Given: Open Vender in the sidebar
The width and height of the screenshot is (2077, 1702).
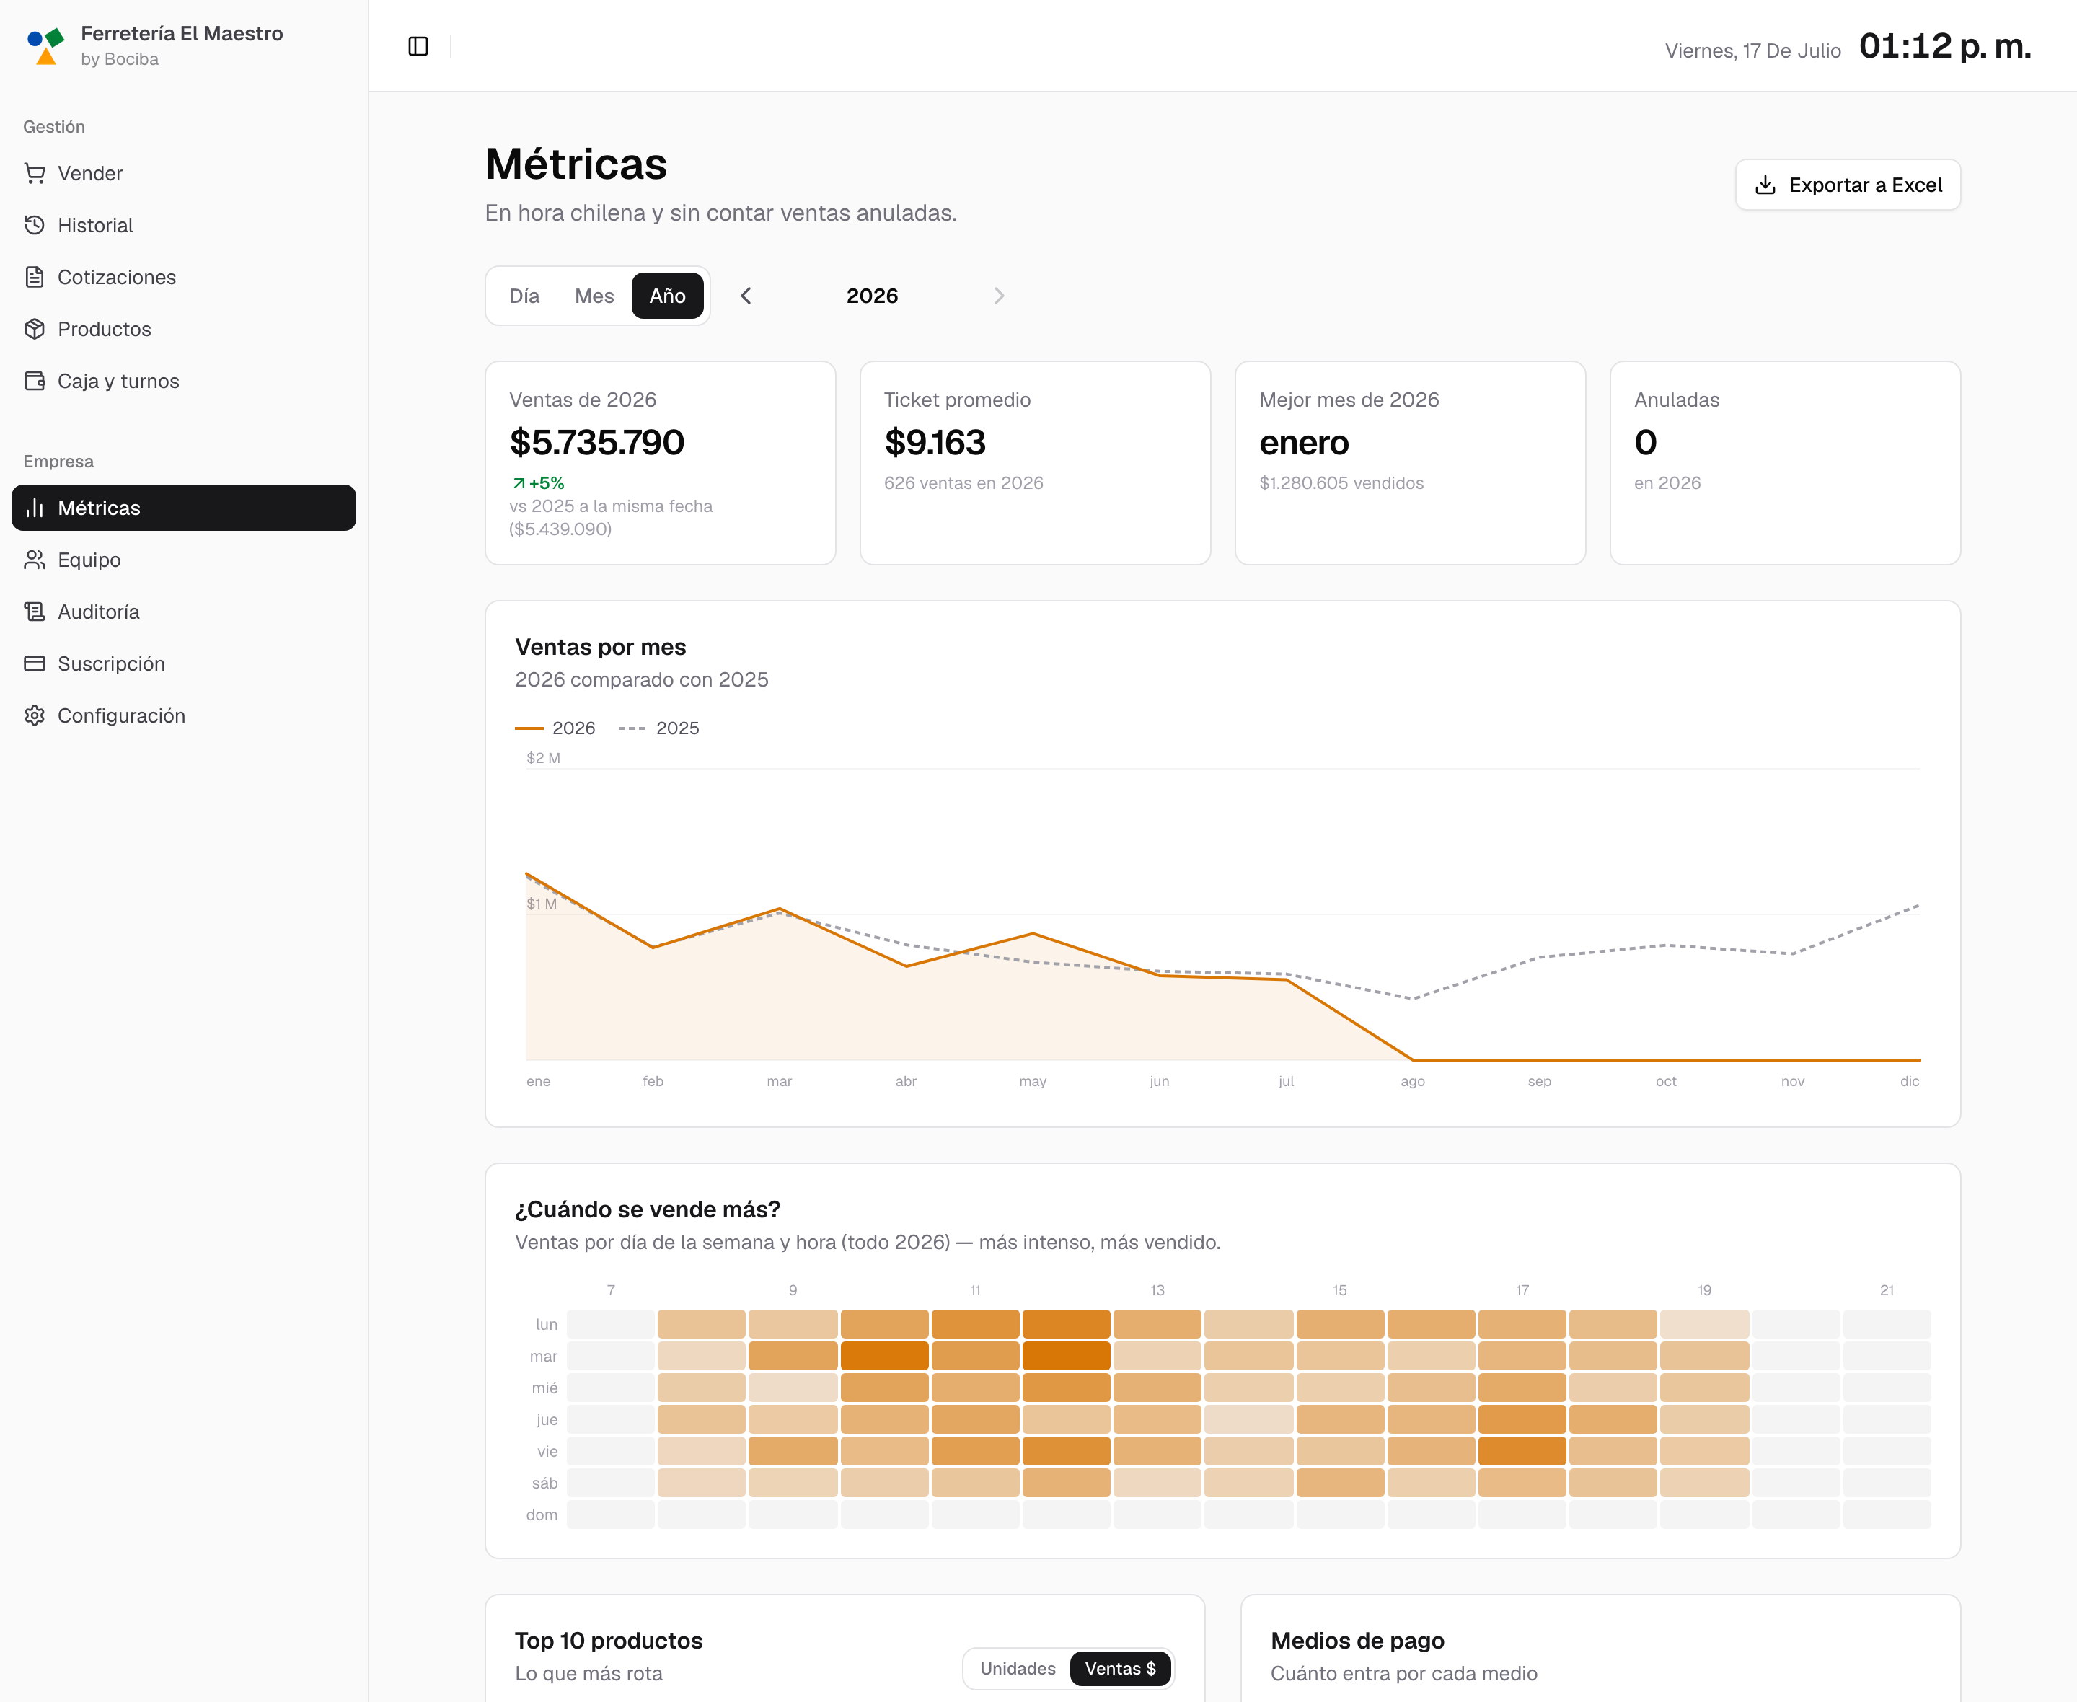Looking at the screenshot, I should click(185, 174).
